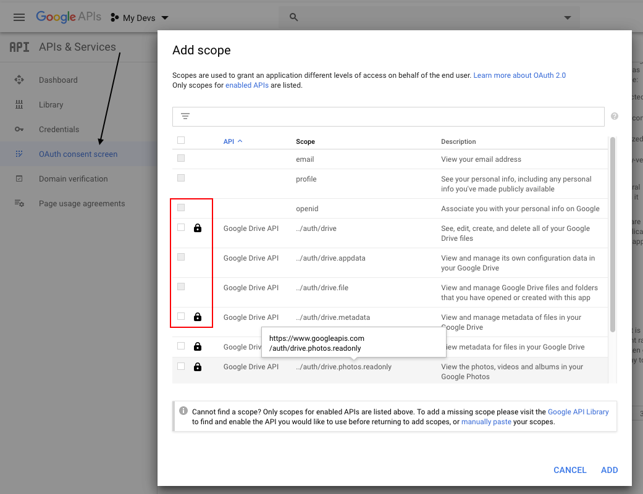Viewport: 643px width, 494px height.
Task: Toggle the API column sort arrow
Action: point(240,141)
